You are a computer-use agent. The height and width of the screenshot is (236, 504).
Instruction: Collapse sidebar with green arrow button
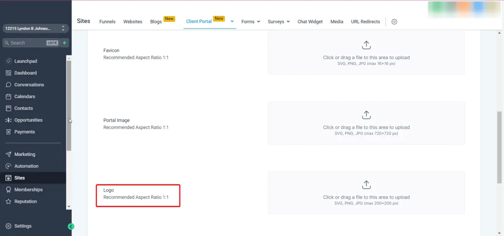click(71, 226)
